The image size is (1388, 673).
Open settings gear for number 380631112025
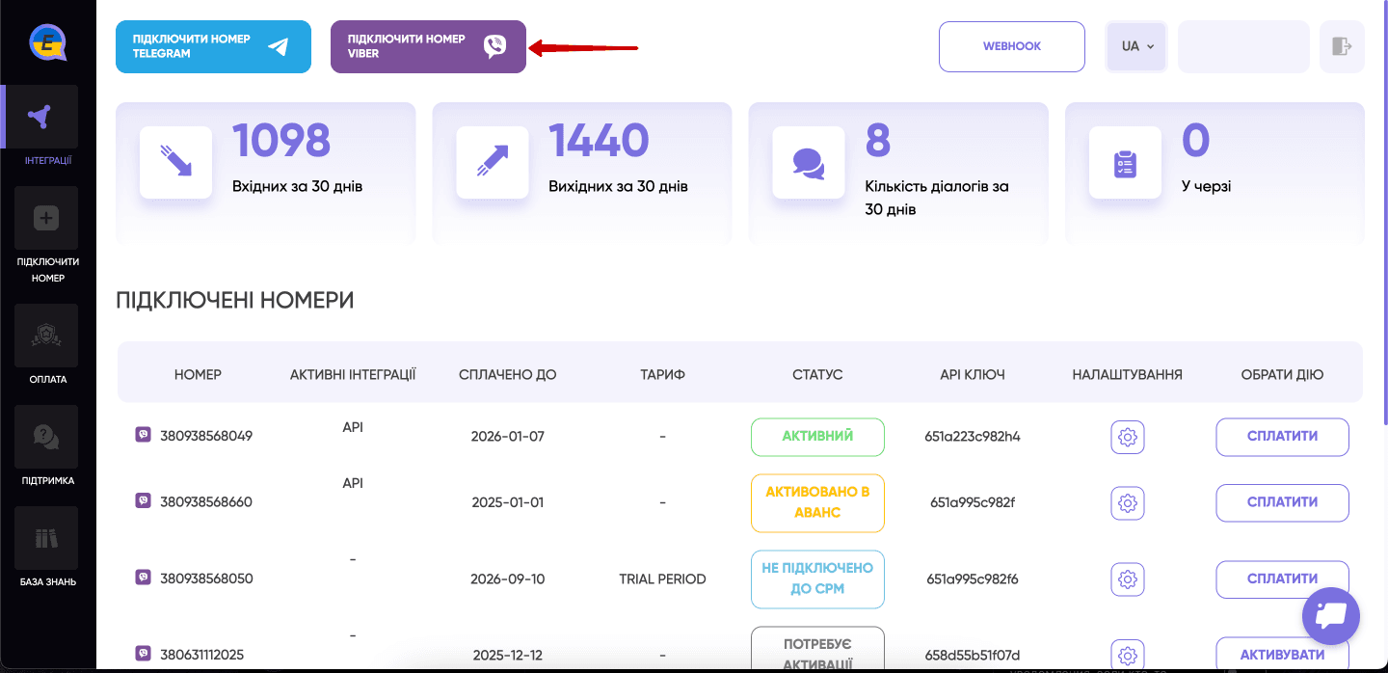(x=1127, y=655)
